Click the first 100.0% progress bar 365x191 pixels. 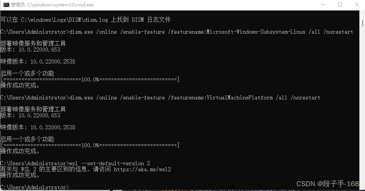click(x=90, y=79)
